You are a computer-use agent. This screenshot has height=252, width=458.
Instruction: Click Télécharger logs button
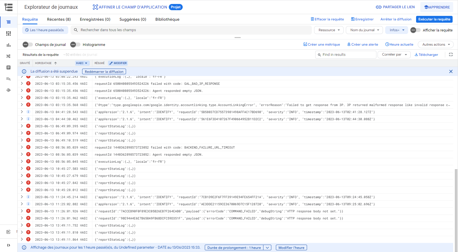tap(426, 54)
